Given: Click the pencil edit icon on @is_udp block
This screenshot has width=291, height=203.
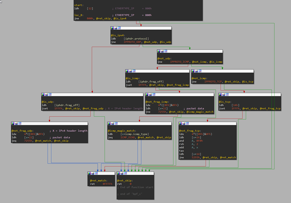Looking at the screenshot, I should pos(46,94).
